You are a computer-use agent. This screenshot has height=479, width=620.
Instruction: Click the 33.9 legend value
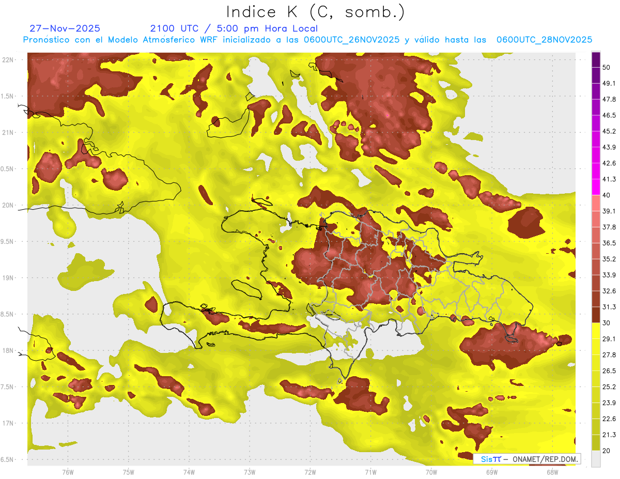point(609,275)
